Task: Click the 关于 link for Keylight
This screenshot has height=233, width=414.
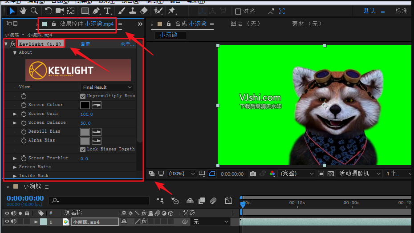Action: tap(127, 44)
